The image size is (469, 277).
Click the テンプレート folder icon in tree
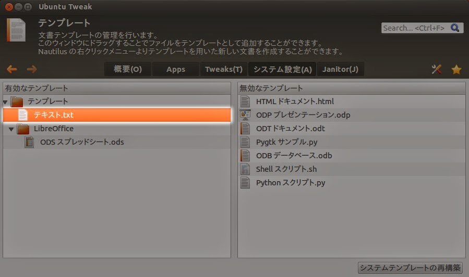coord(17,102)
